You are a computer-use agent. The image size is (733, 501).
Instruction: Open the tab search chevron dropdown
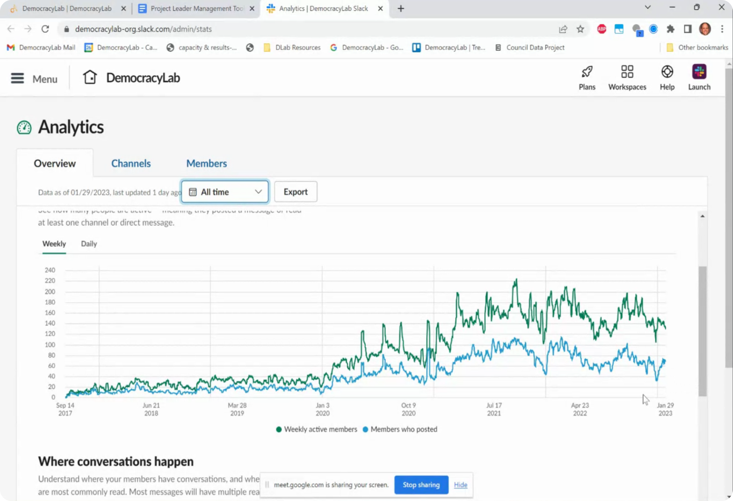coord(647,8)
